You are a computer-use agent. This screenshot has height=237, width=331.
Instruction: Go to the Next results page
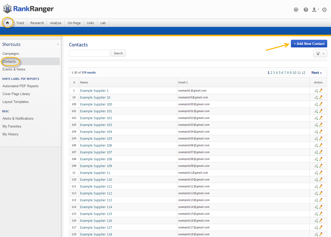(316, 72)
